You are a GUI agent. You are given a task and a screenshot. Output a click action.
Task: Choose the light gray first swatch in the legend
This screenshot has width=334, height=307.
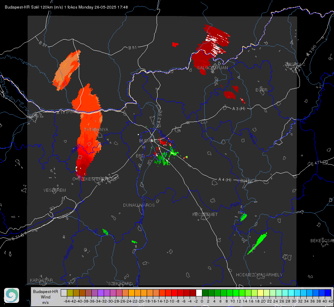coord(64,293)
